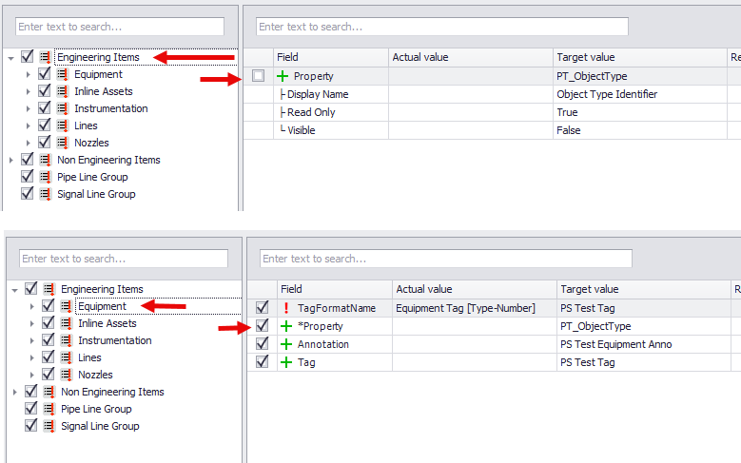Click the red list icon beside Engineering Items in top tree
Viewport: 741px width, 463px height.
tap(45, 57)
